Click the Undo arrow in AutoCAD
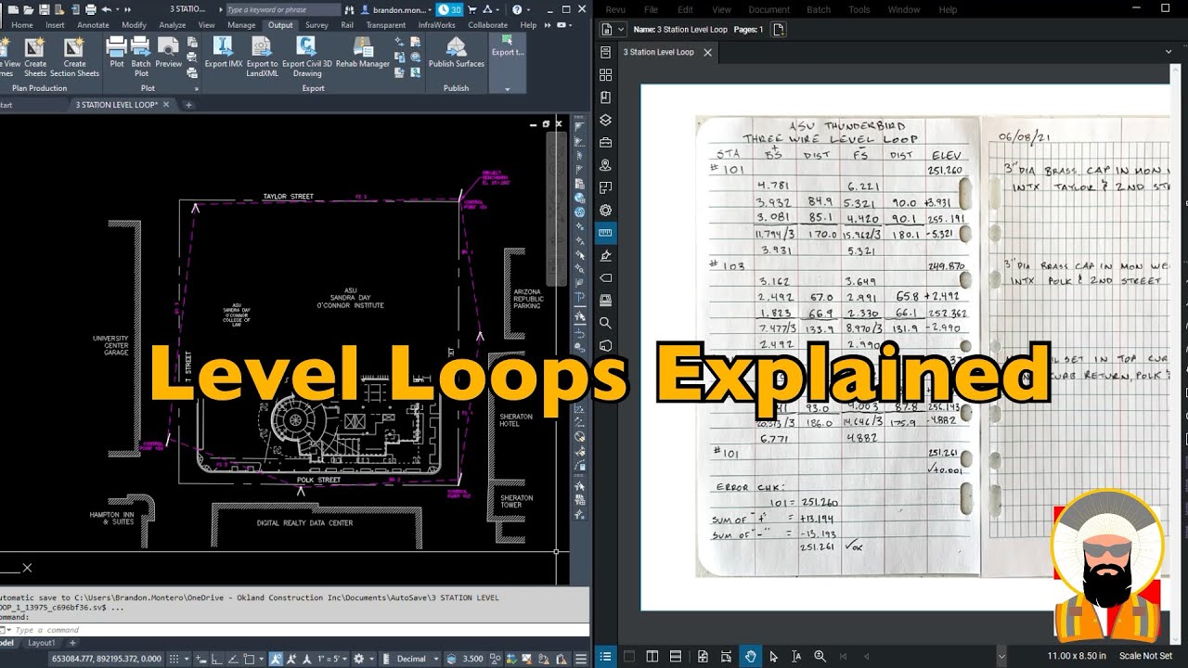 point(108,9)
